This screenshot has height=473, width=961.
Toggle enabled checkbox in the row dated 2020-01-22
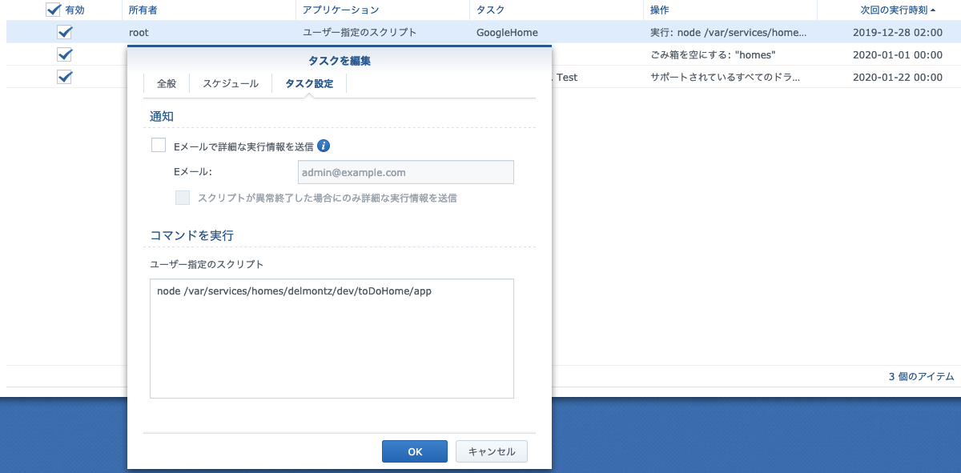65,78
